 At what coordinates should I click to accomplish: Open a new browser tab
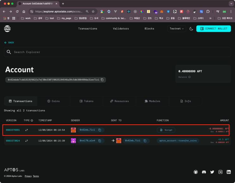(63, 3)
